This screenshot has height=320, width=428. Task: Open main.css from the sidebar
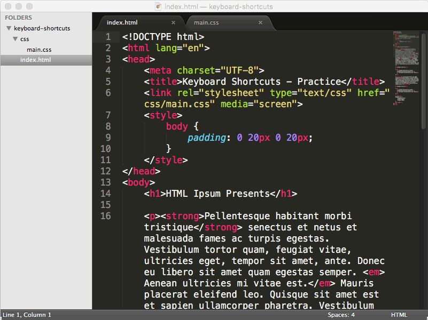tap(39, 50)
